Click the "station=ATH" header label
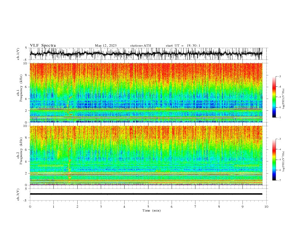The height and width of the screenshot is (232, 300). click(x=141, y=45)
